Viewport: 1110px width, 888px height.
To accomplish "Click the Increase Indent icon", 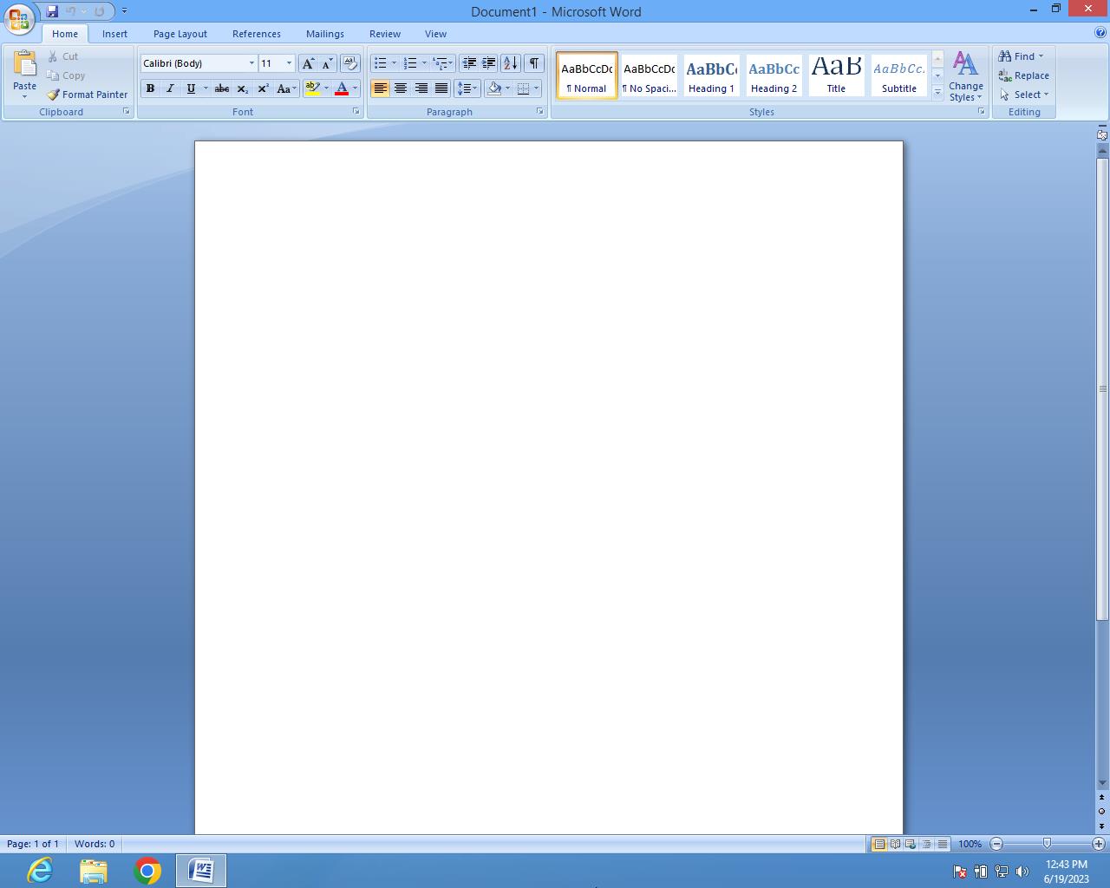I will 489,63.
